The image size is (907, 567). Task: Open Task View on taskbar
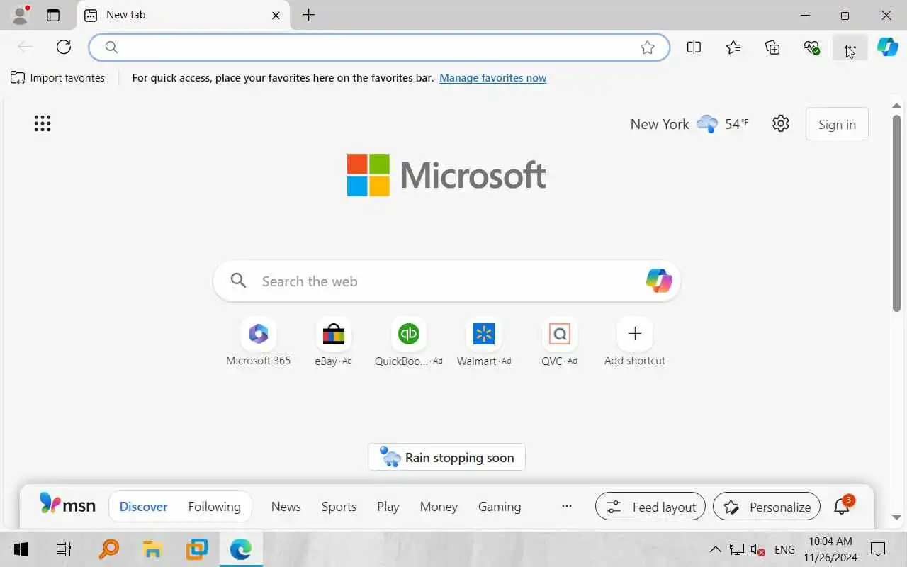point(64,549)
